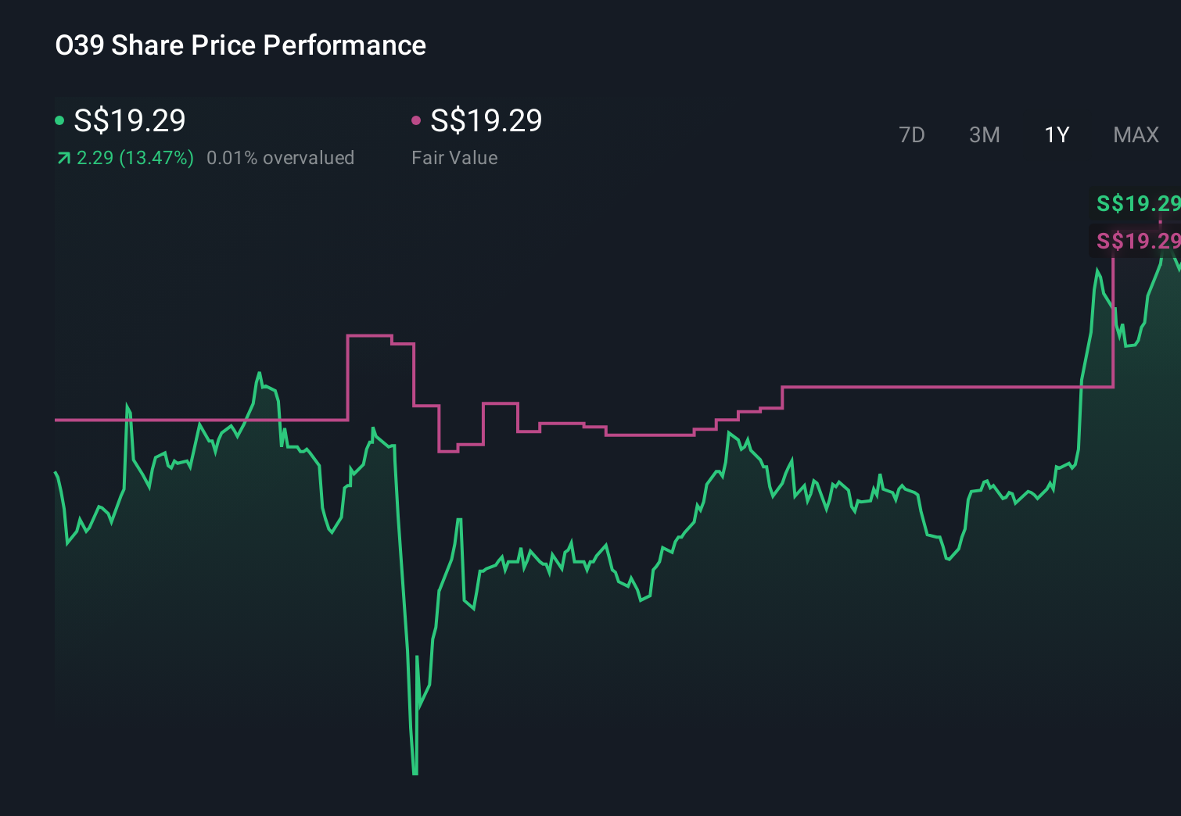
Task: Click the O39 Share Price Performance title
Action: 240,45
